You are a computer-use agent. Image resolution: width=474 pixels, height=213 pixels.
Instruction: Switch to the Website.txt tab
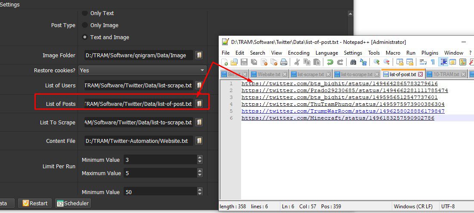[269, 74]
